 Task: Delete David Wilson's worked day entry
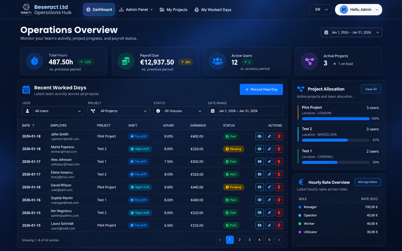click(x=279, y=187)
